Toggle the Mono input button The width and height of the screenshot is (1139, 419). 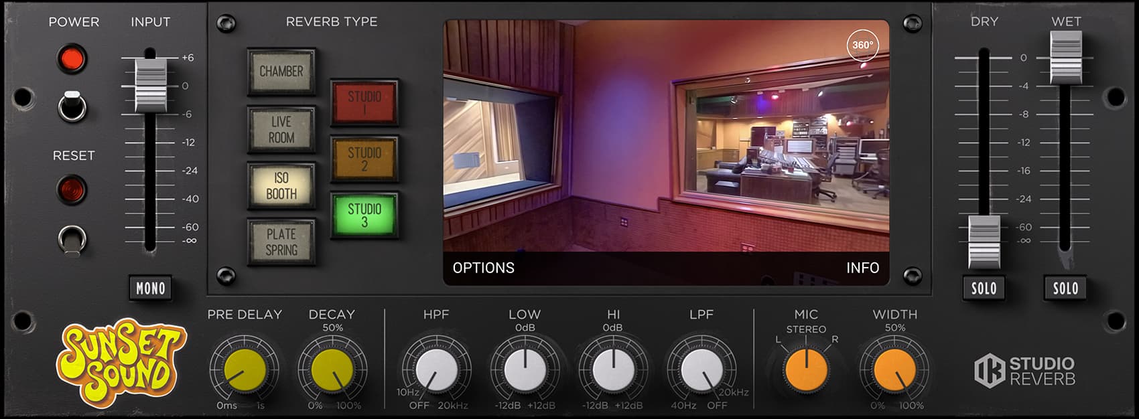pos(151,288)
